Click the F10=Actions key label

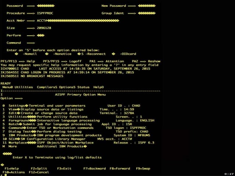[14, 172]
